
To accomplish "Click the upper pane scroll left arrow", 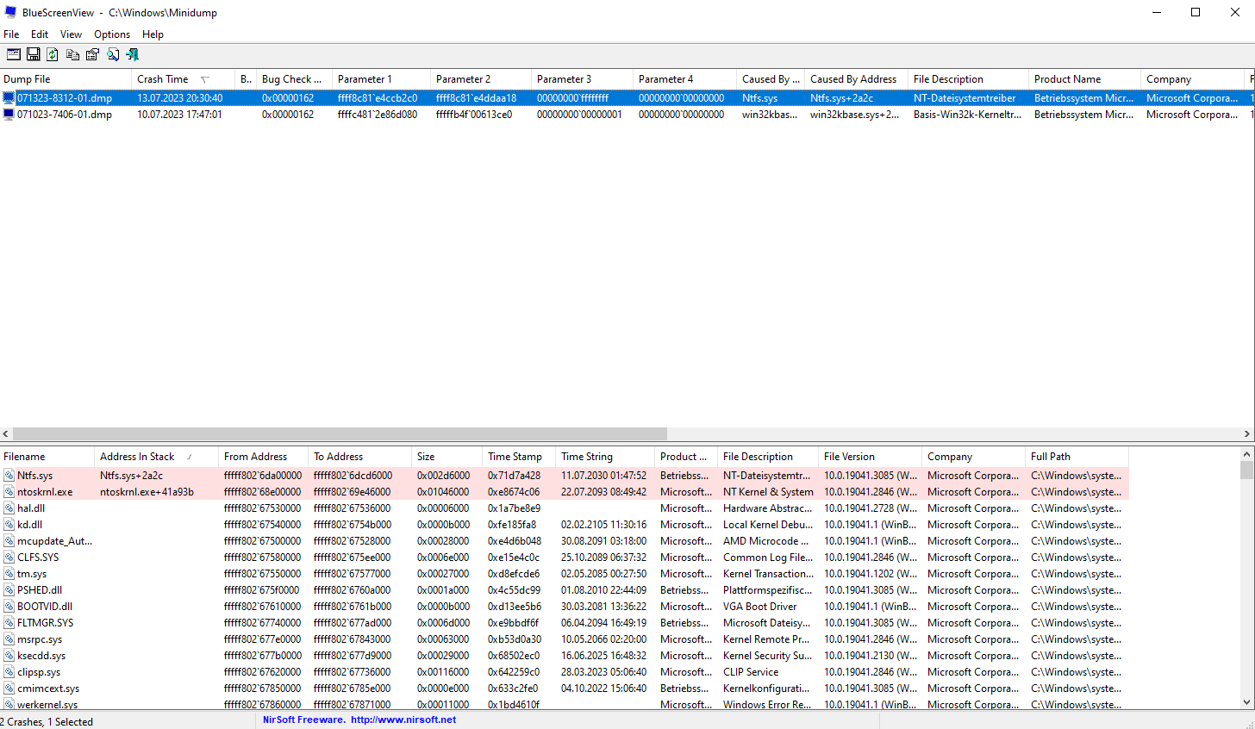I will pos(6,434).
